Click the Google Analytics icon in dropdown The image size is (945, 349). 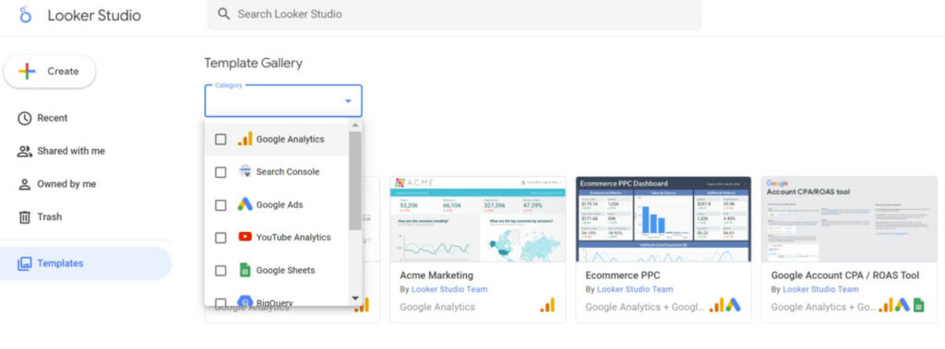tap(245, 139)
